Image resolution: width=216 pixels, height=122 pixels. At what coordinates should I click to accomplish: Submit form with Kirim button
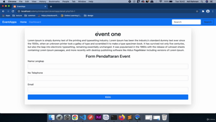pos(108,97)
